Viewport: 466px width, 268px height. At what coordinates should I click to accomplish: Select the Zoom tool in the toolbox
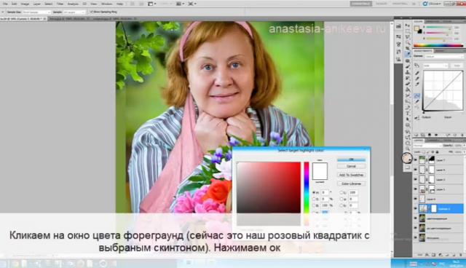pos(408,143)
